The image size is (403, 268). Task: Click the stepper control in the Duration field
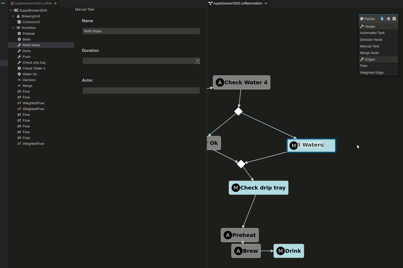pos(197,61)
